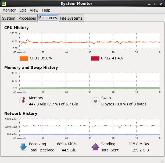Minimize the System Monitor window

(x=149, y=4)
